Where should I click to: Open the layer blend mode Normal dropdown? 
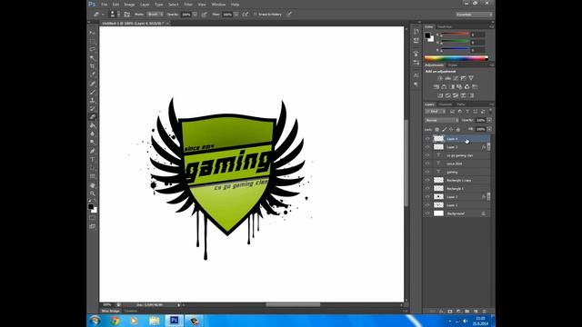click(442, 121)
